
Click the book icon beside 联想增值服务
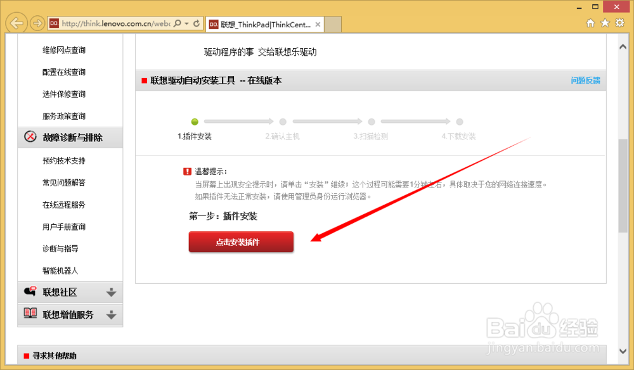click(30, 313)
